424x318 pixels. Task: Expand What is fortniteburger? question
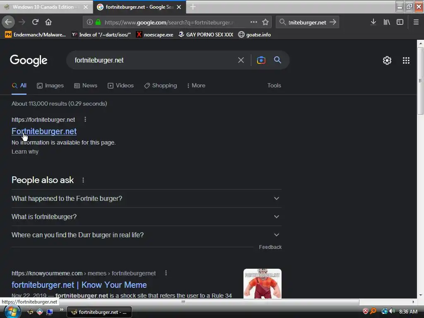[146, 217]
